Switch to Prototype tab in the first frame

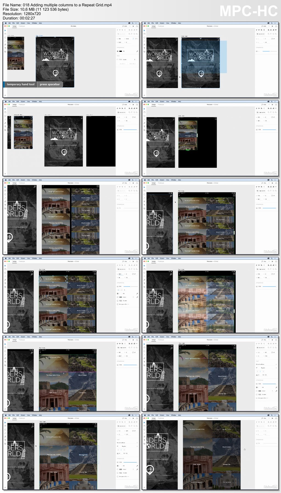[x=22, y=26]
